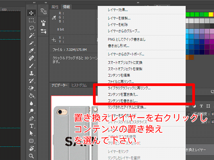
Task: Choose the Lasso tool
Action: point(31,28)
